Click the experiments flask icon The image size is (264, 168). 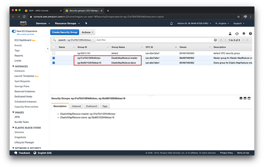[230, 34]
